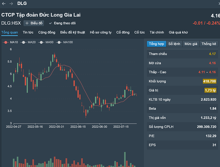Viewport: 220px width, 167px height.
Task: Click the Tổng hợp summary button
Action: [156, 44]
